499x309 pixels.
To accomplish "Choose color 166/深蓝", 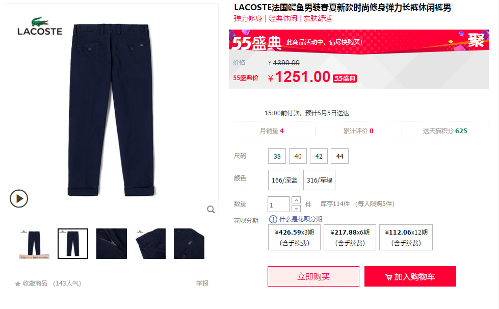I will pos(284,180).
